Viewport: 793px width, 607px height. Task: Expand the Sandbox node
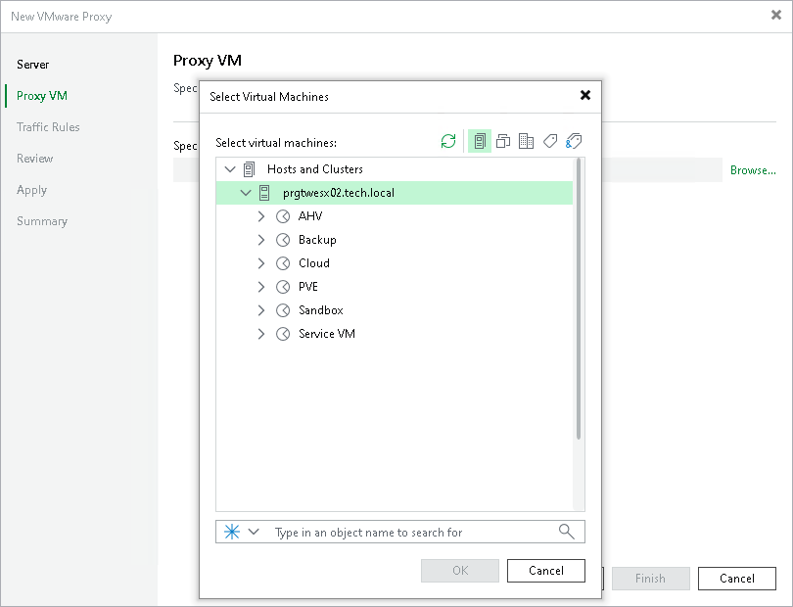(260, 309)
